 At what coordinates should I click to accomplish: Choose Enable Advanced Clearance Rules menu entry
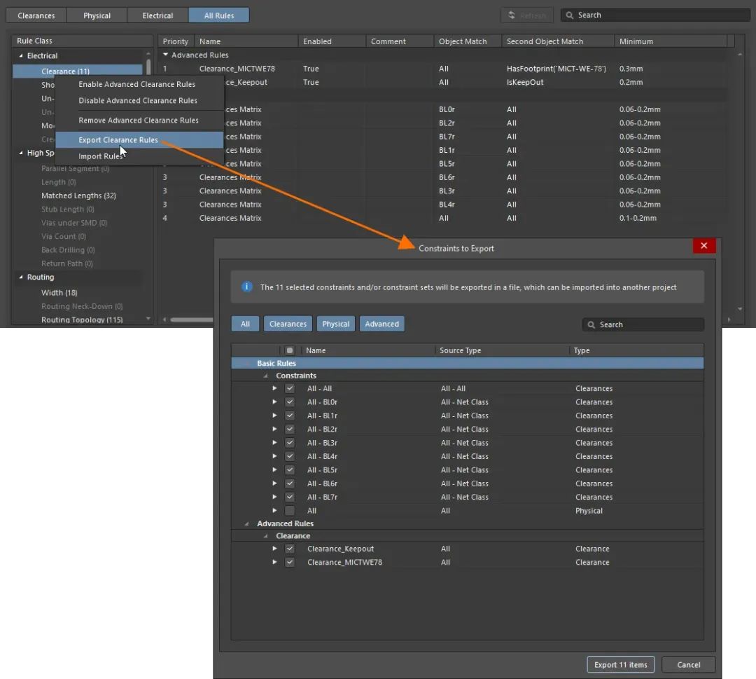tap(139, 84)
